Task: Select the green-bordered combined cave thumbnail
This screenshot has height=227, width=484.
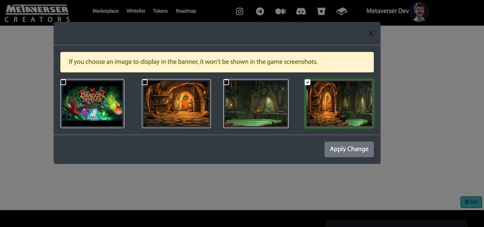Action: pyautogui.click(x=339, y=103)
